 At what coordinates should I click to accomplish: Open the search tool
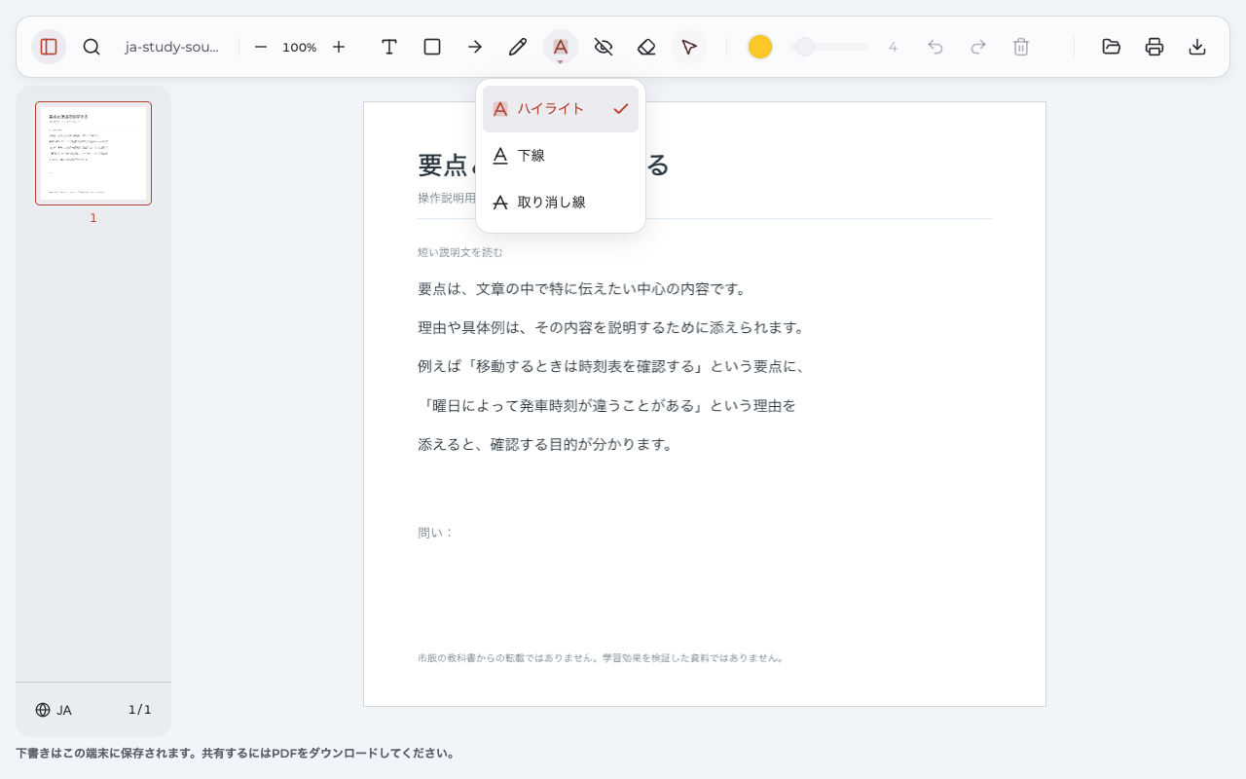[92, 47]
